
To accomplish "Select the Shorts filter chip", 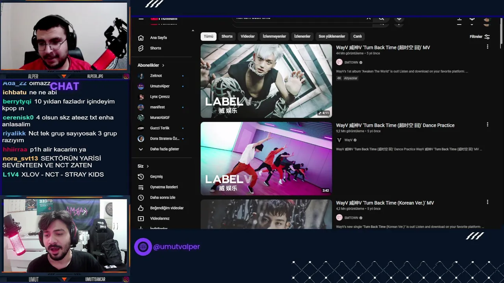I will (x=227, y=36).
